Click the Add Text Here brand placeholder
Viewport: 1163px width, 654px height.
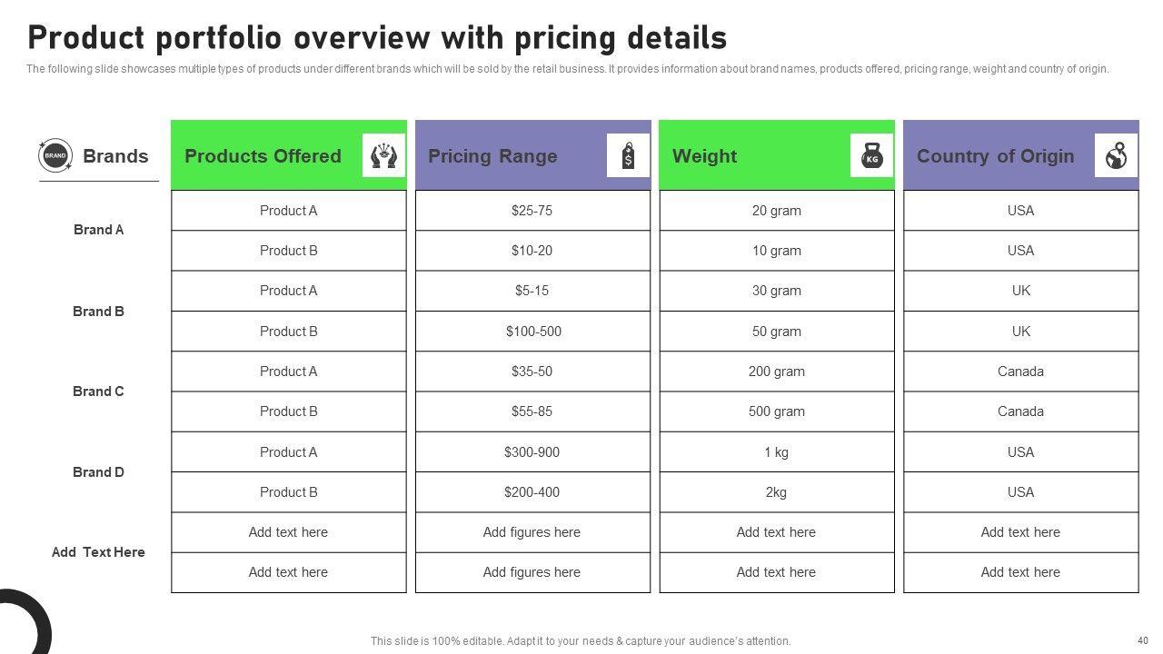(98, 552)
